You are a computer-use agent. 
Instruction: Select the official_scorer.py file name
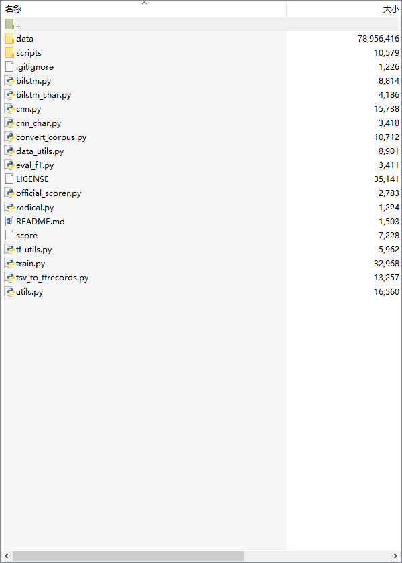click(48, 193)
